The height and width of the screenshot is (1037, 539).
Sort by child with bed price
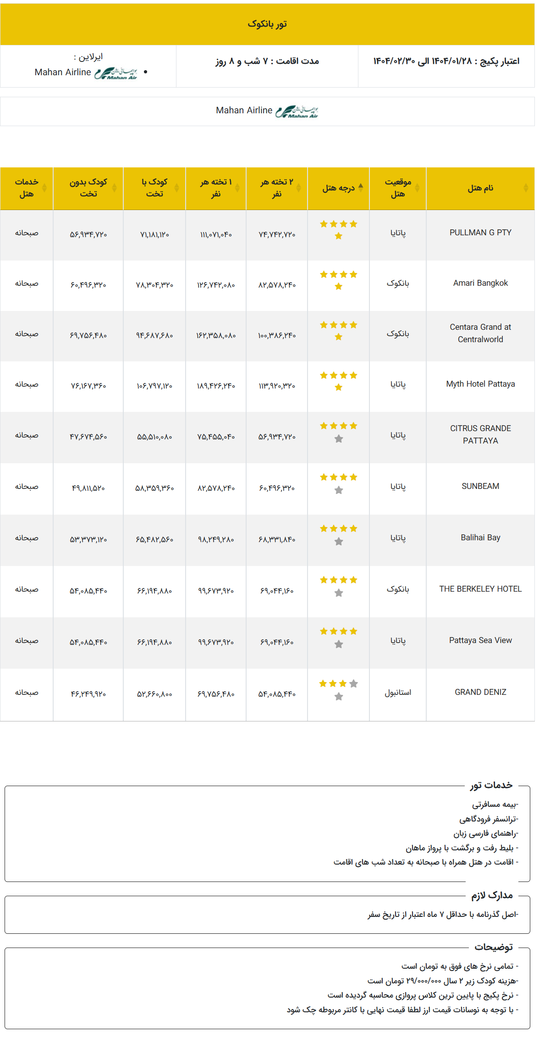pos(177,188)
